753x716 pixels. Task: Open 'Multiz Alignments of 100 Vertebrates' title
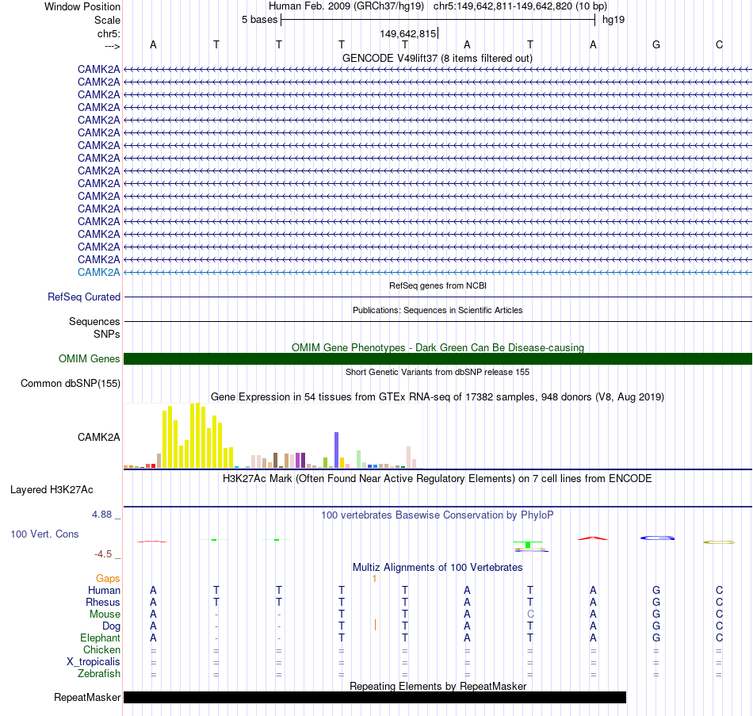point(438,567)
